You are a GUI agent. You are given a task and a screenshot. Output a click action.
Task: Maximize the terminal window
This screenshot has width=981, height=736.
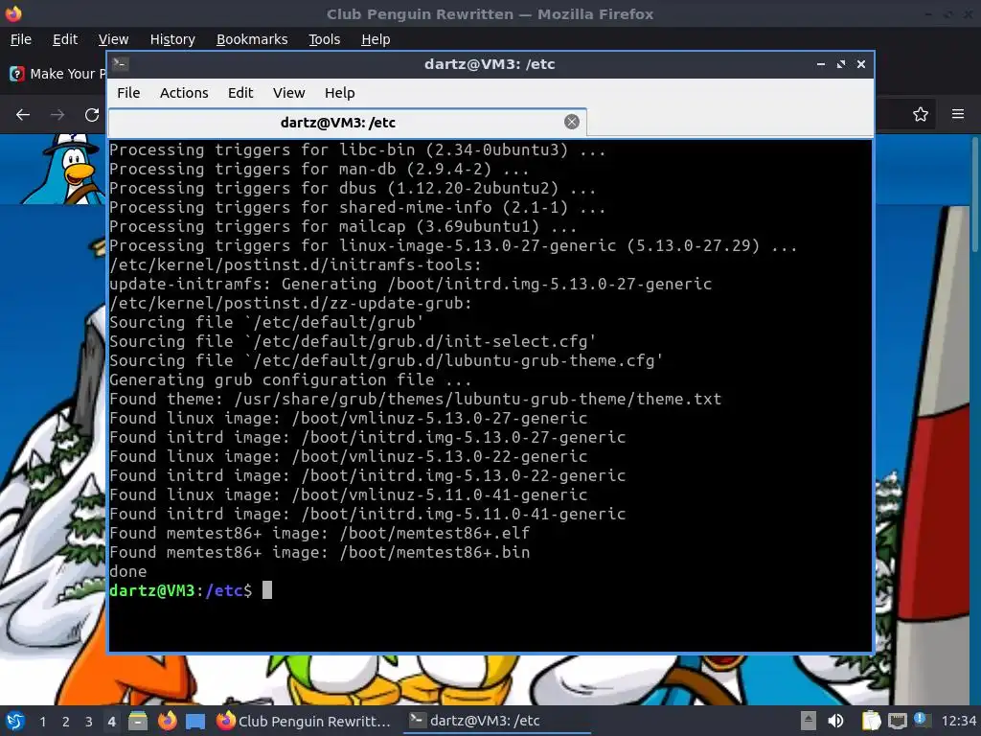coord(841,64)
